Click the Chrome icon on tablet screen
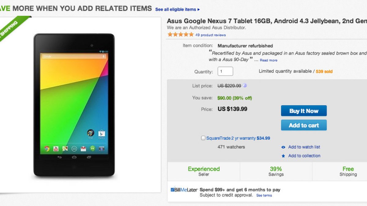 click(47, 149)
